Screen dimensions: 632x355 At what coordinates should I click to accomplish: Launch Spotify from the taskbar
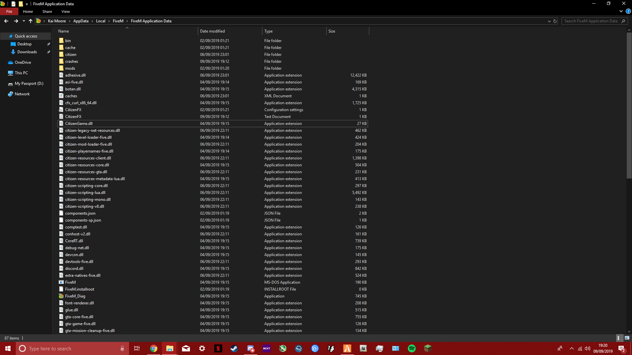(412, 348)
